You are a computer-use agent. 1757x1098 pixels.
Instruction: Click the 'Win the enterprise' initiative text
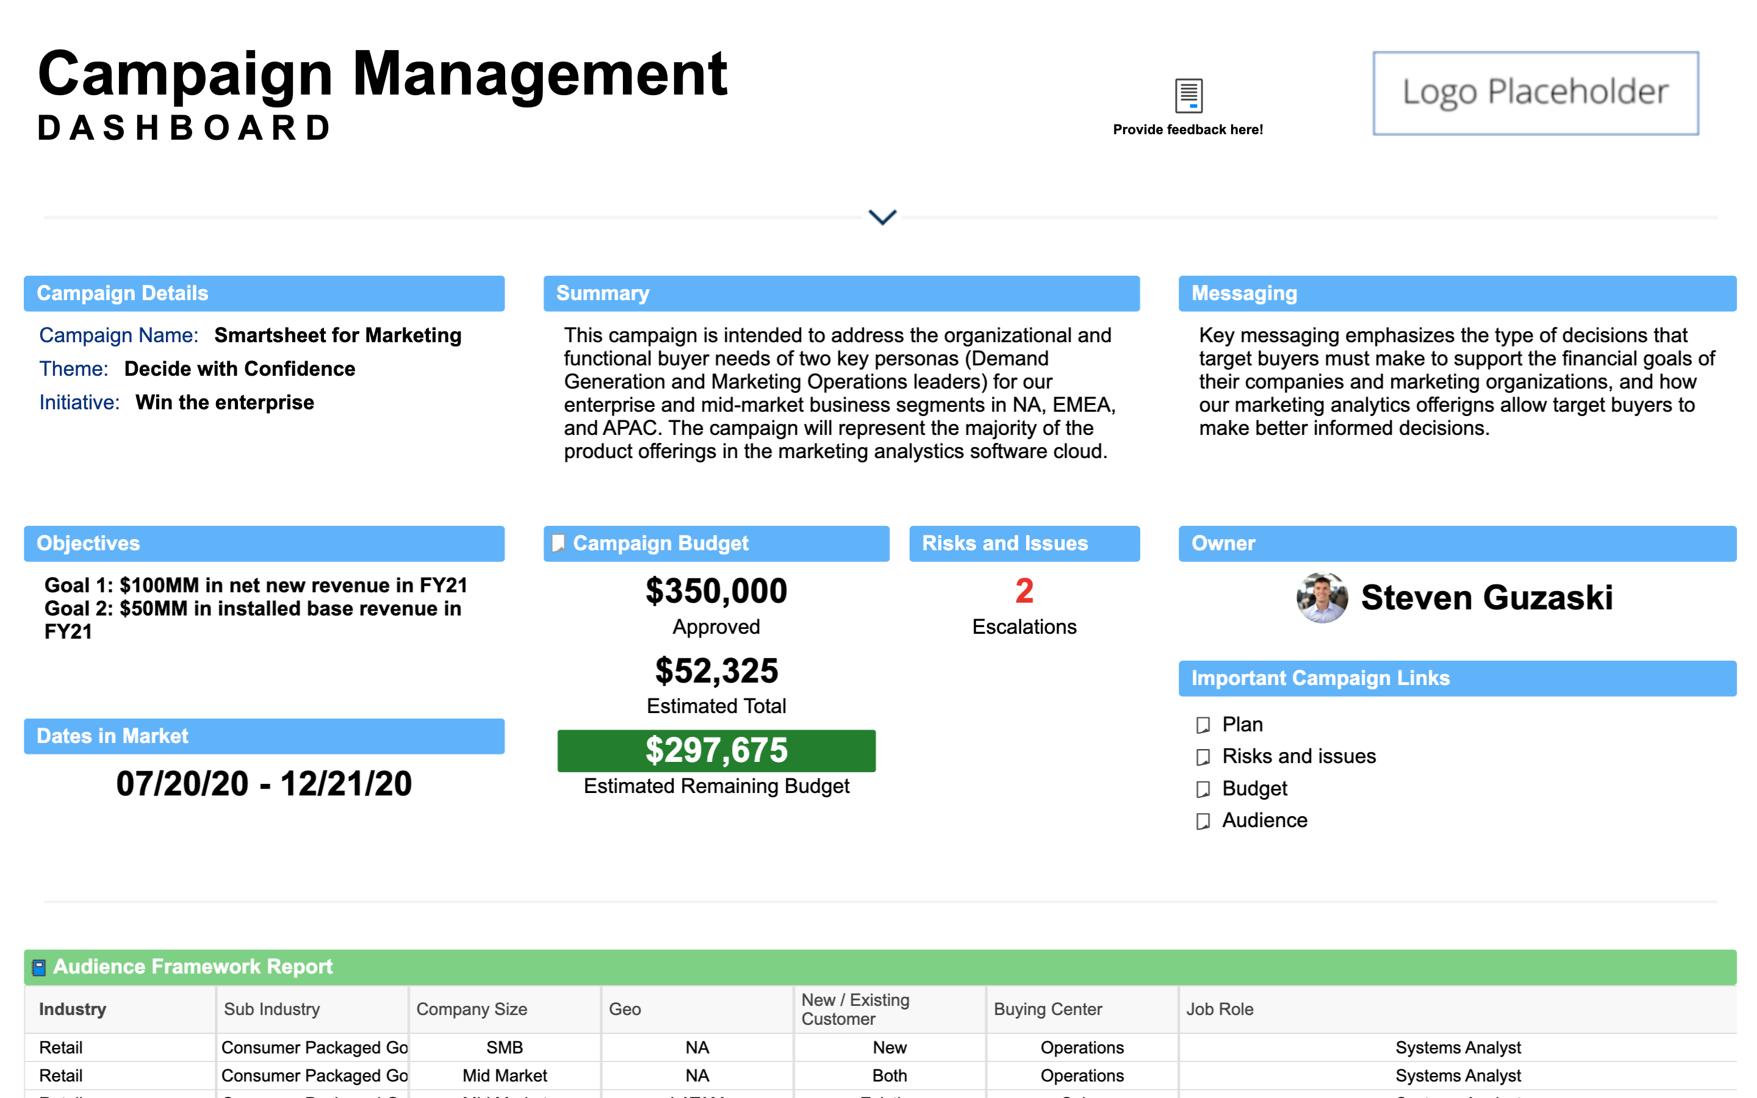[x=225, y=403]
